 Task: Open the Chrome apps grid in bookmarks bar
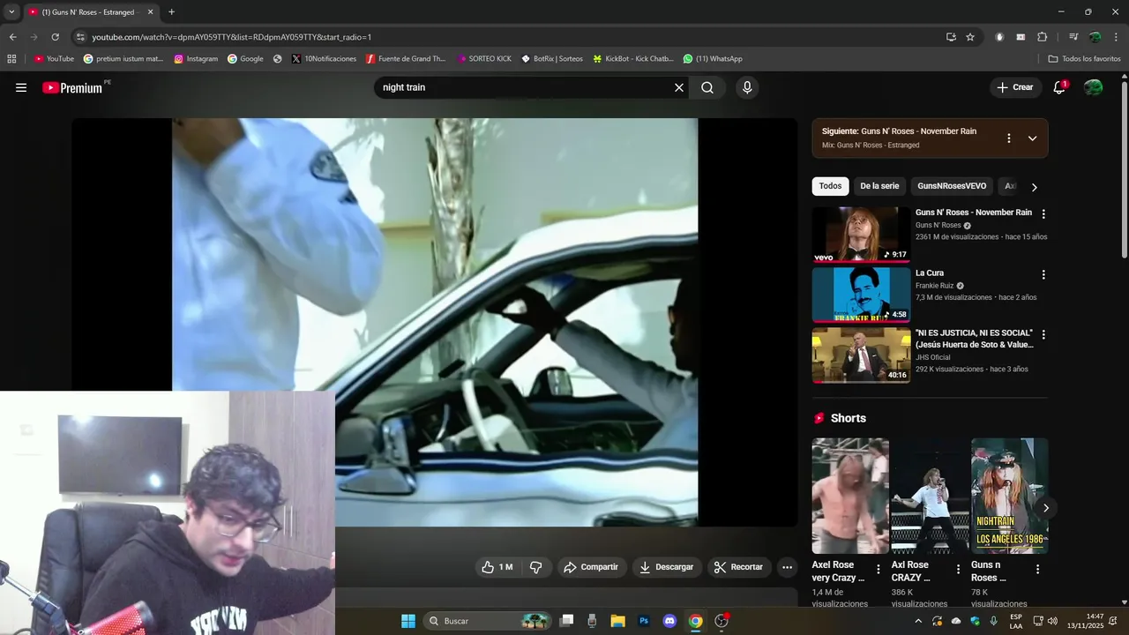pos(11,59)
